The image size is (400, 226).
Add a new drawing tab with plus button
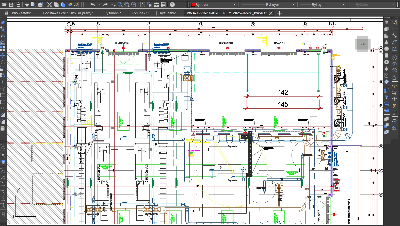[279, 13]
